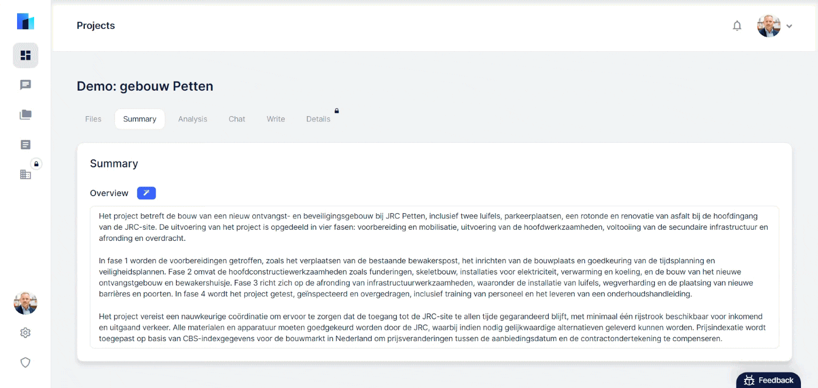This screenshot has height=388, width=818.
Task: Open the dashboard from the sidebar
Action: point(26,55)
